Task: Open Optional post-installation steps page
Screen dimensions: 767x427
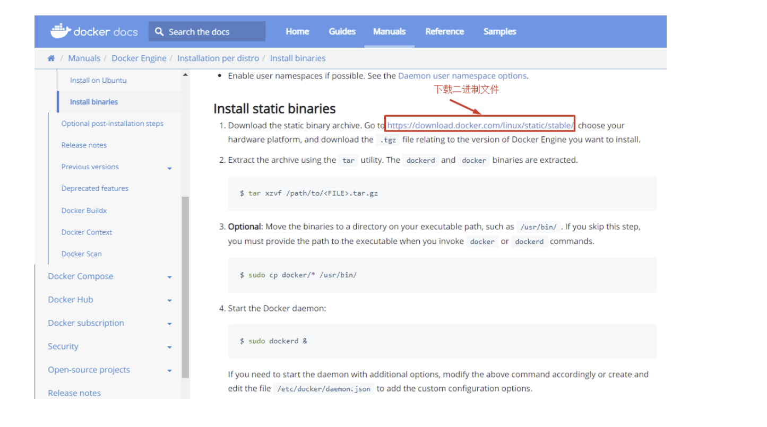Action: point(112,124)
